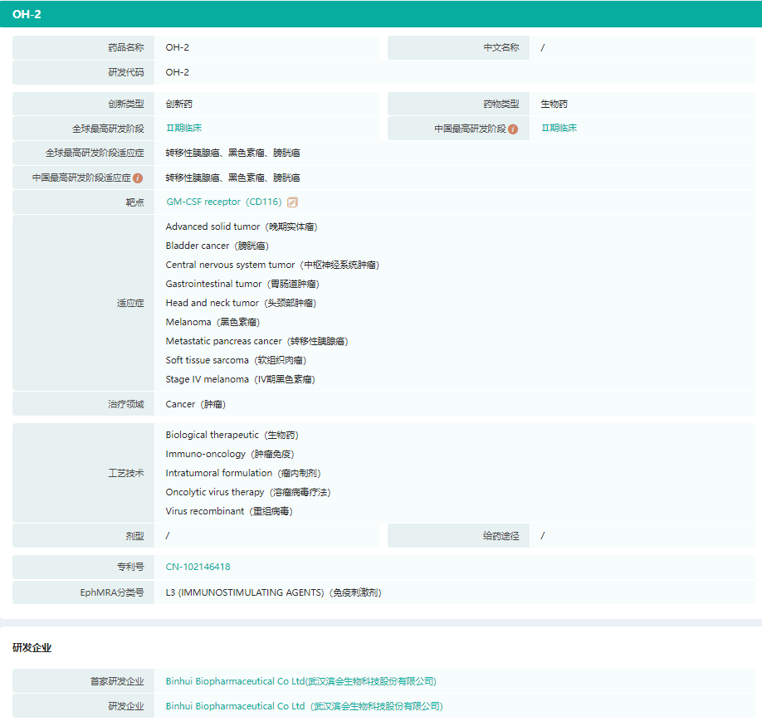Select the Advanced solid tumor indication entry
The width and height of the screenshot is (762, 726).
[x=241, y=227]
